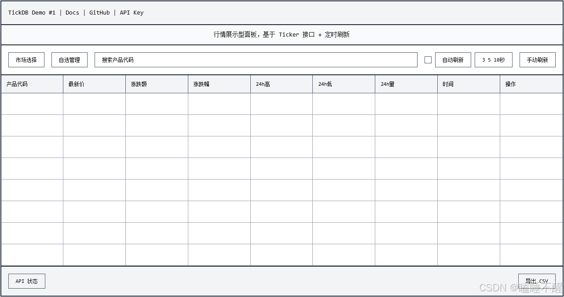The height and width of the screenshot is (297, 564).
Task: Open the 3 5 10秒 interval selector
Action: coord(493,60)
